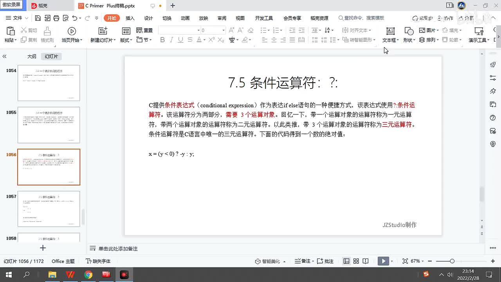
Task: Switch to Slide Sorter view
Action: point(356,261)
